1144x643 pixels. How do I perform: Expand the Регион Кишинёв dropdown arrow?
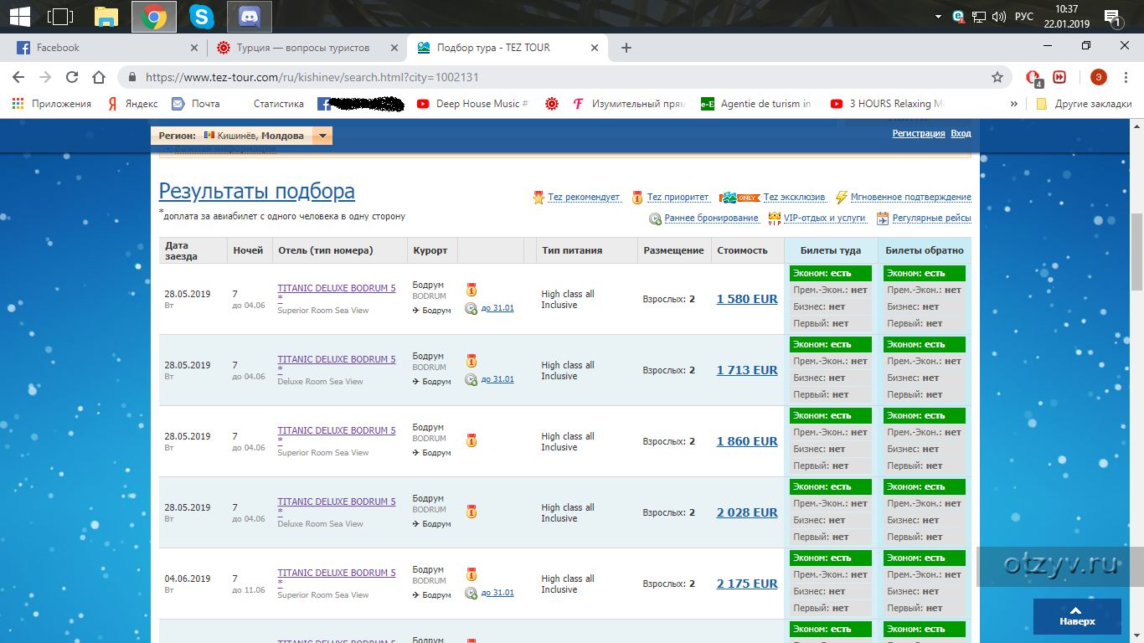click(322, 136)
